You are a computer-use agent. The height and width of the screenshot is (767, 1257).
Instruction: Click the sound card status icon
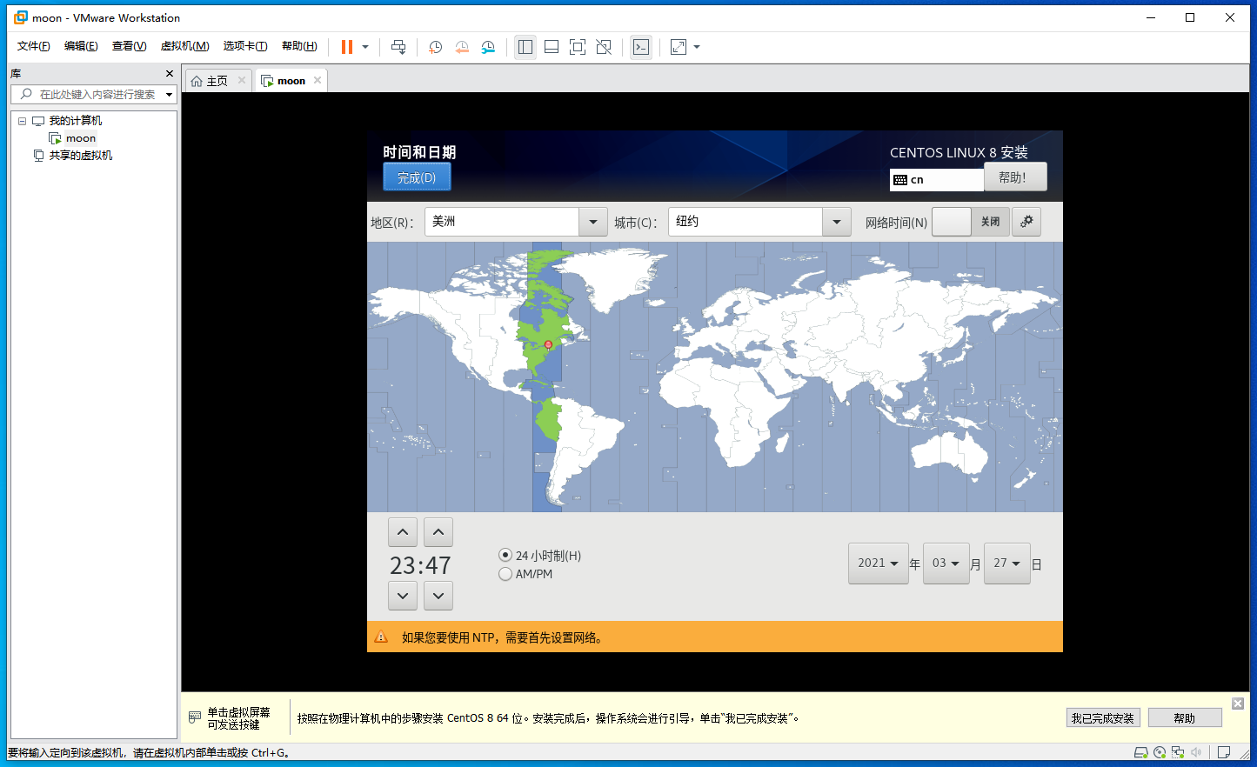(x=1196, y=752)
